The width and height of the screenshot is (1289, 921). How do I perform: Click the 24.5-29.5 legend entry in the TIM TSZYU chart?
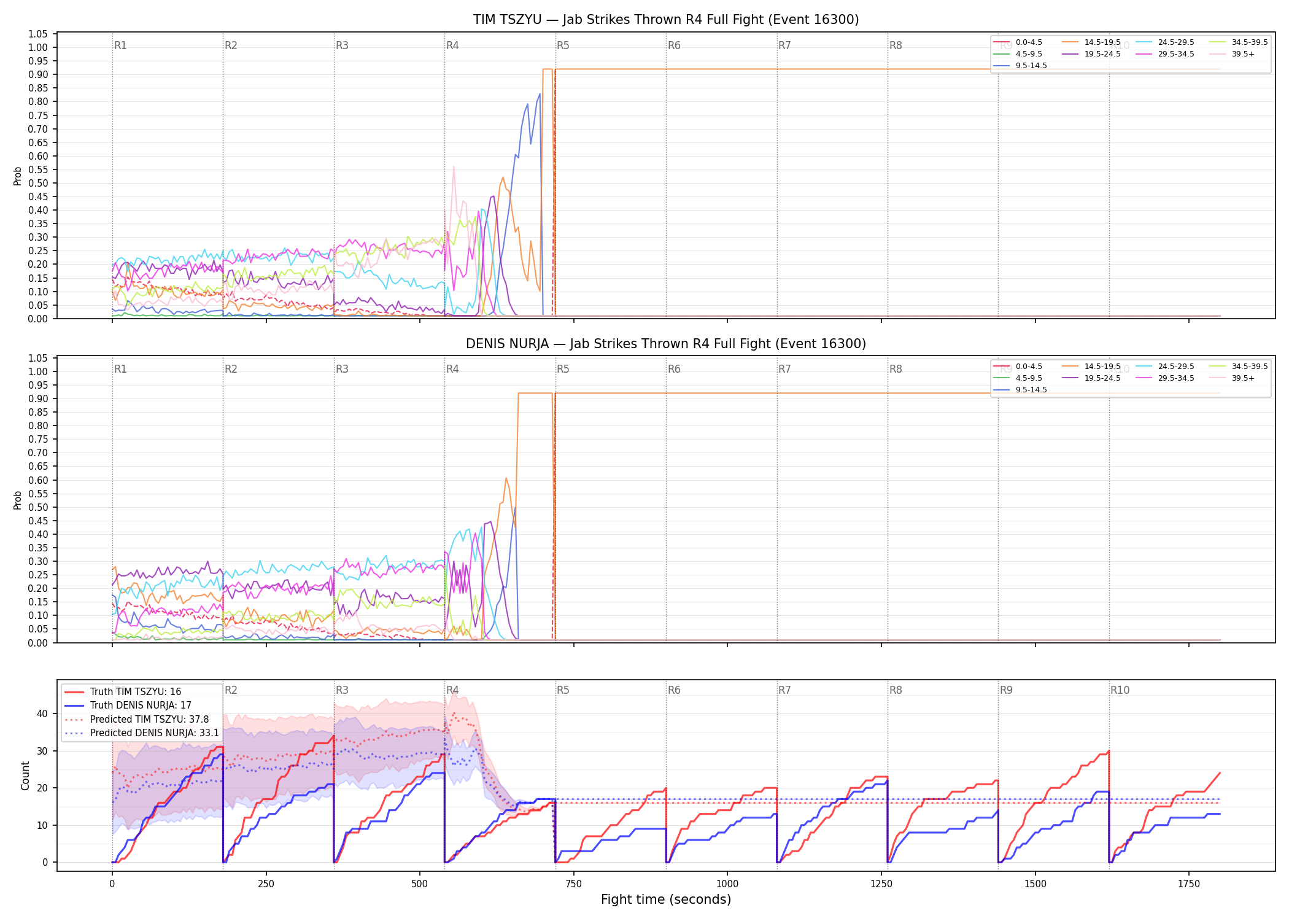coord(1165,42)
